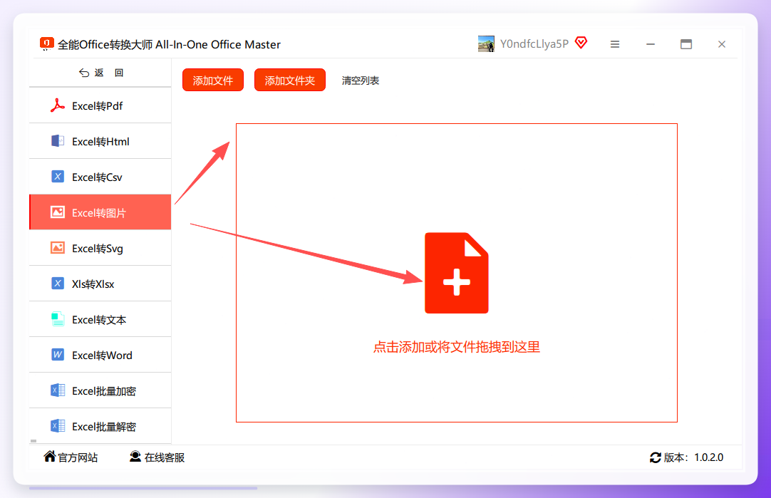This screenshot has width=771, height=498.
Task: Click the Excel转Csv blue X icon
Action: click(58, 177)
